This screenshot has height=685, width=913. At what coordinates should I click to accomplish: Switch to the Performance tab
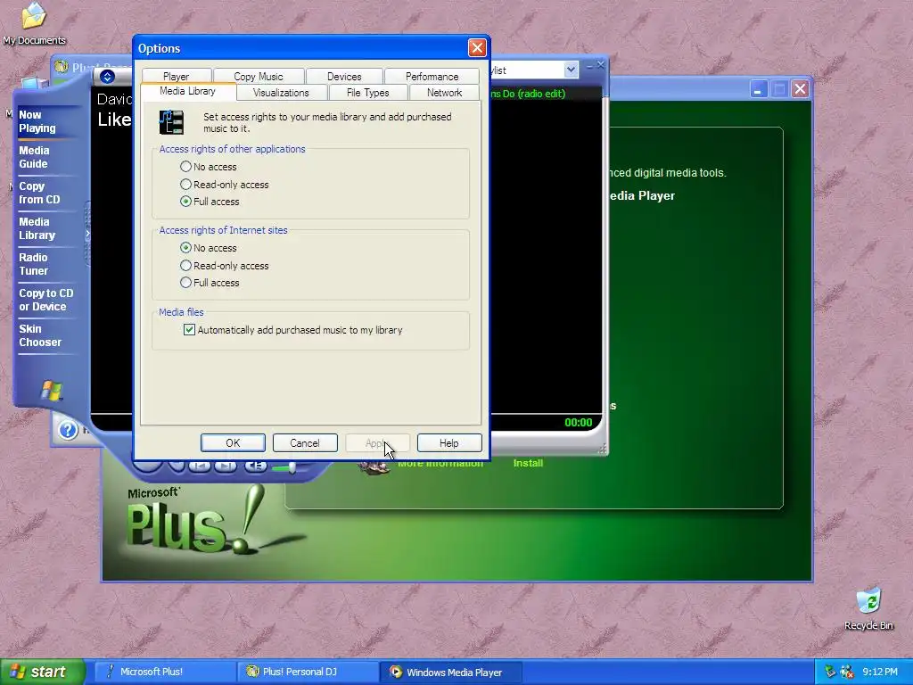432,77
